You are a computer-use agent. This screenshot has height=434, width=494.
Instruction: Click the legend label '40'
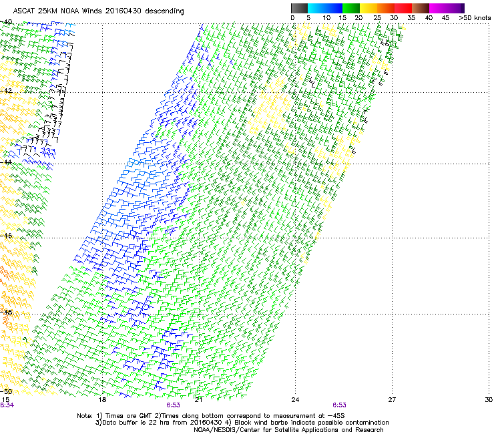click(x=429, y=18)
